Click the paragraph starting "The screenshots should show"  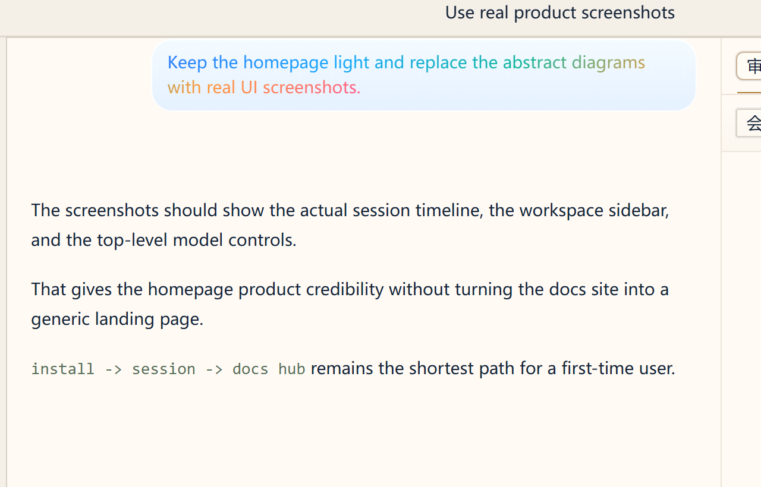pos(350,225)
